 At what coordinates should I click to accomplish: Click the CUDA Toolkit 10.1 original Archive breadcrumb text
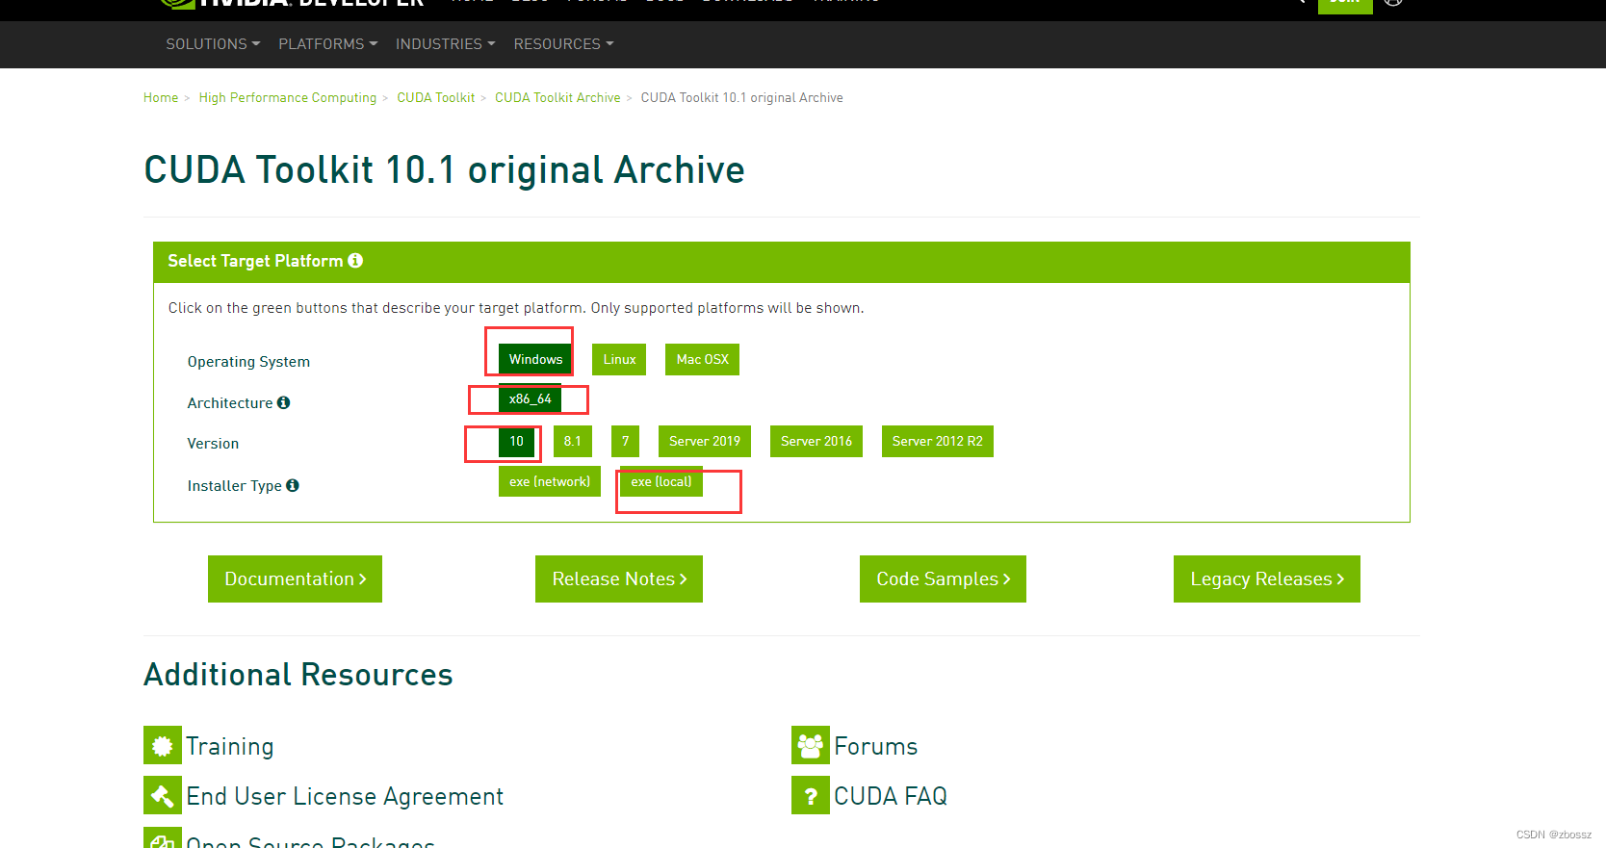click(x=741, y=98)
